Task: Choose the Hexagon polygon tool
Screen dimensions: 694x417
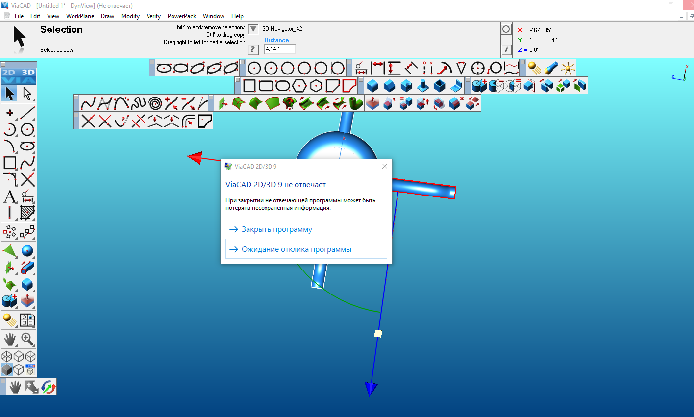Action: click(x=299, y=86)
